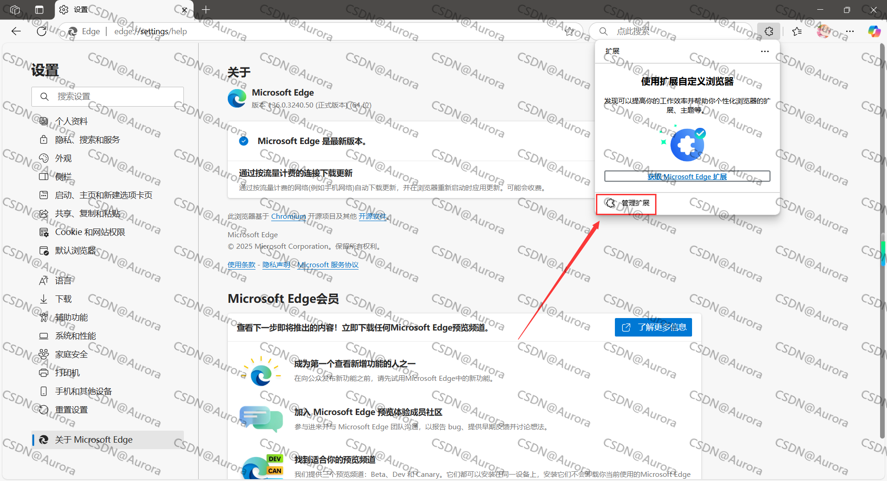The height and width of the screenshot is (481, 887).
Task: Click 获取 Microsoft Edge 扩展 link
Action: point(687,176)
